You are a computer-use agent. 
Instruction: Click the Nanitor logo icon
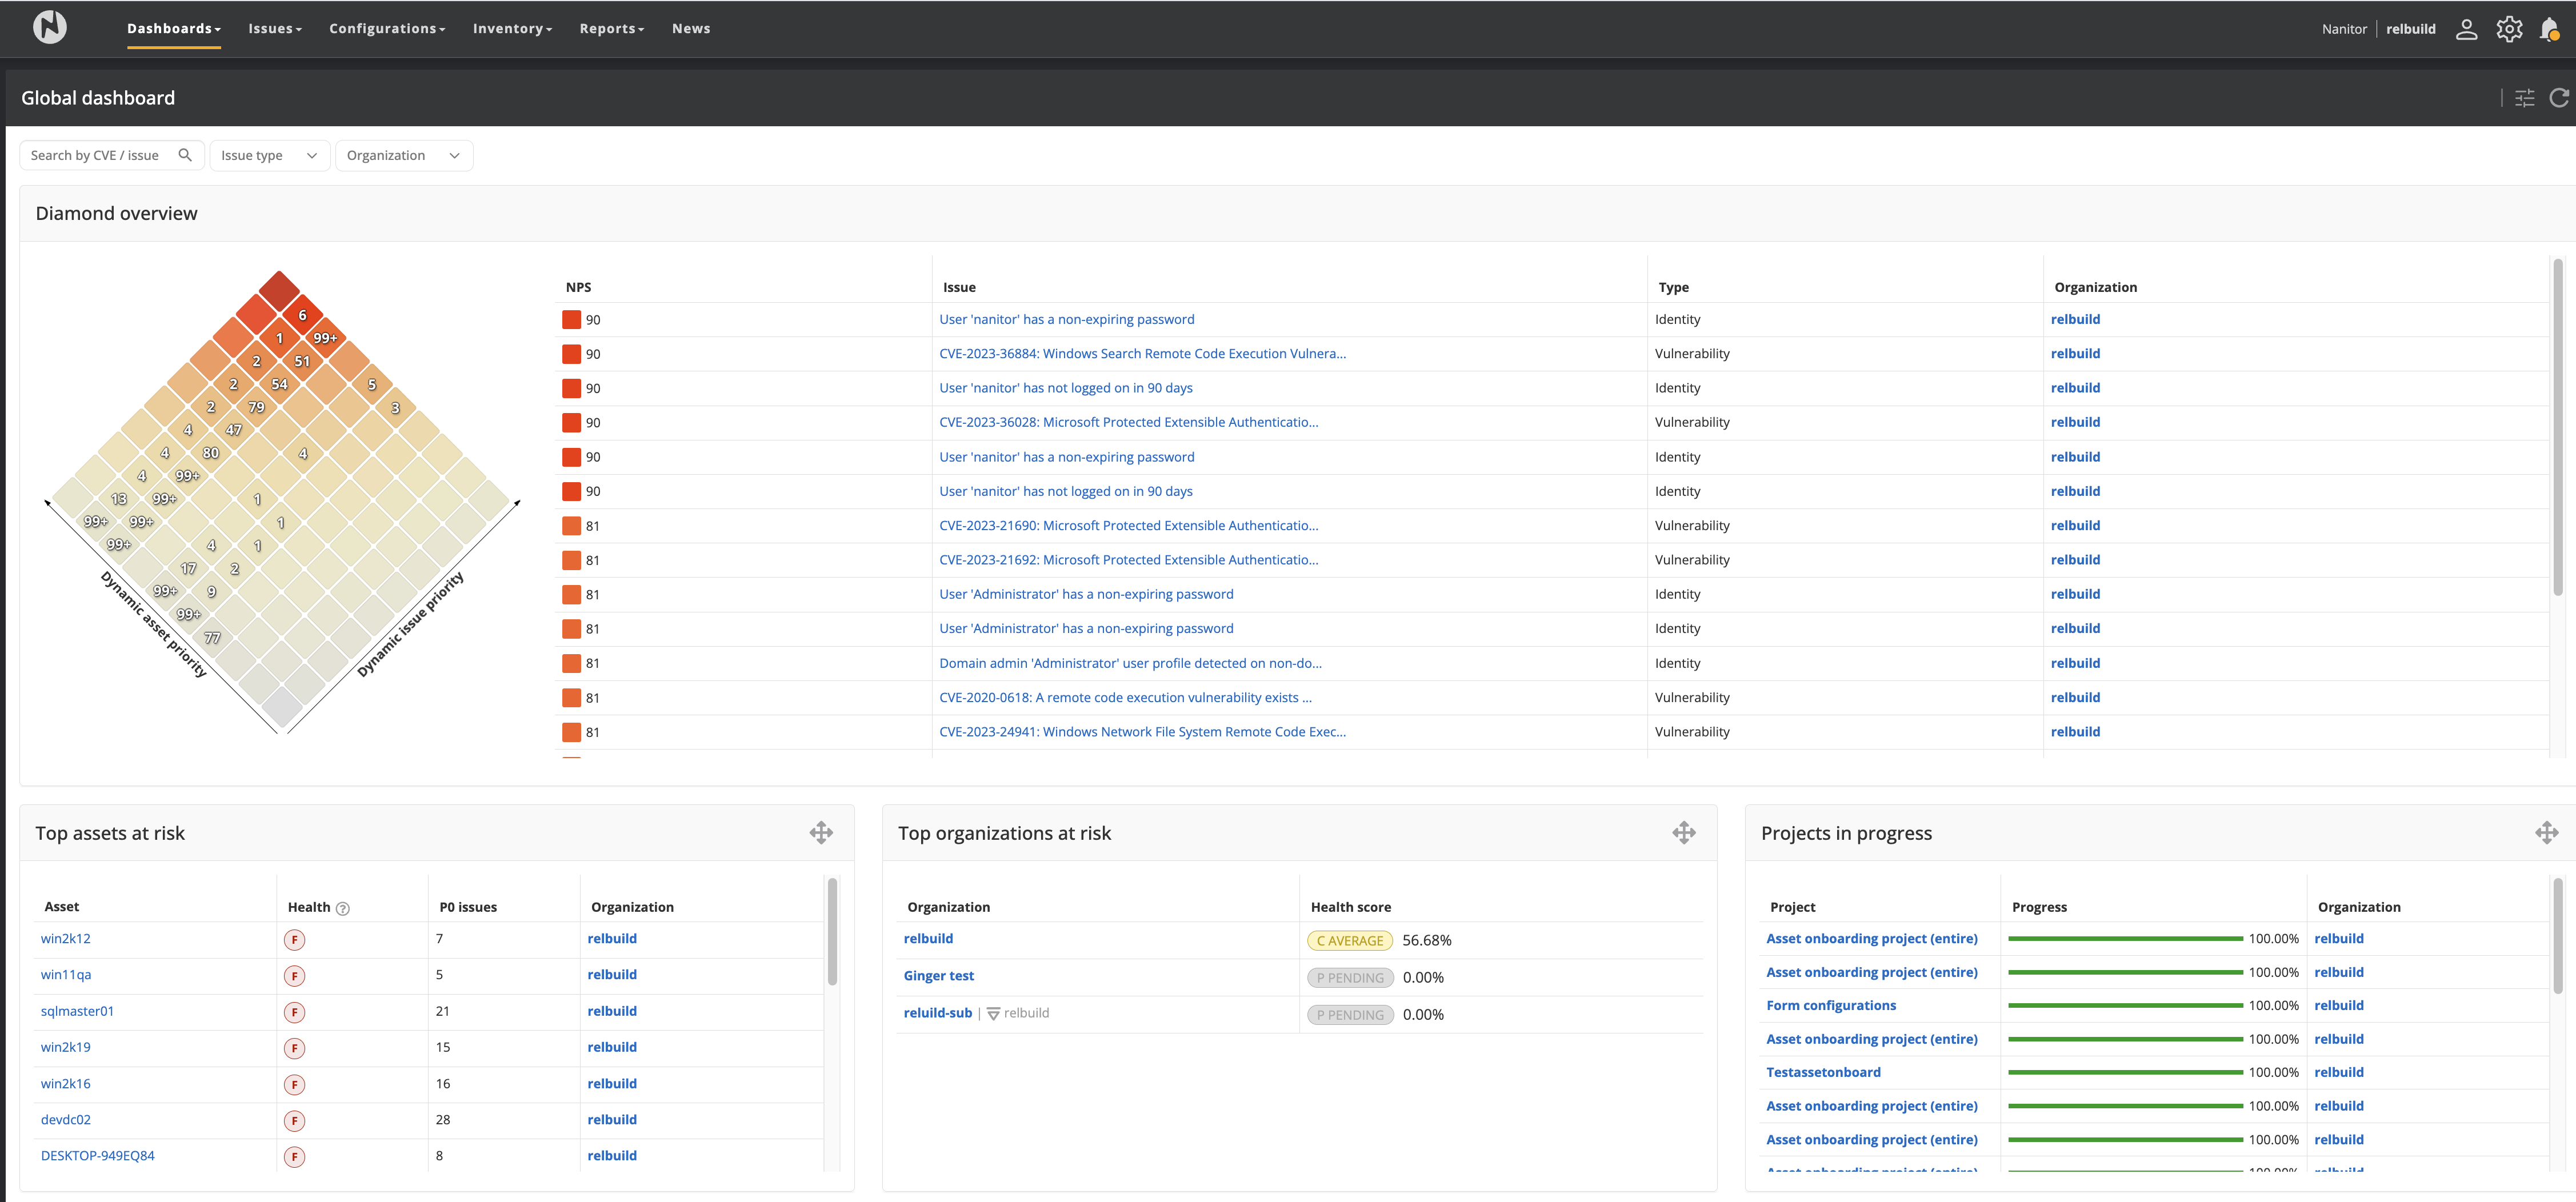[49, 27]
